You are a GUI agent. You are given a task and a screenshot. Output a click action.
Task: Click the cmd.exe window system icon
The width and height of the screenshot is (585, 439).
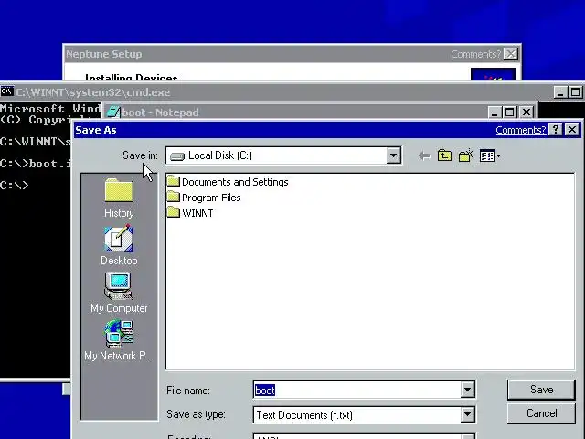(6, 91)
